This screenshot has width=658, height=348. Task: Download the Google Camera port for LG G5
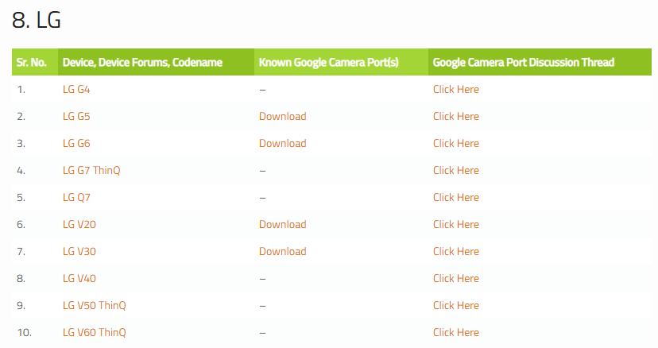click(282, 116)
